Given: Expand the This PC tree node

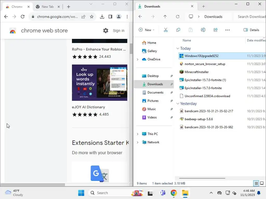Looking at the screenshot, I should (x=138, y=134).
